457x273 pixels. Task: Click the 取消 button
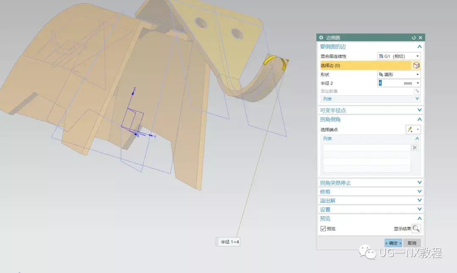pos(412,243)
